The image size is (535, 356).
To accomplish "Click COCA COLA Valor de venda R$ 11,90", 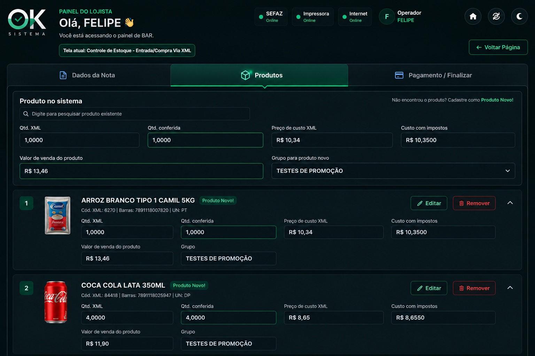I will [x=127, y=343].
